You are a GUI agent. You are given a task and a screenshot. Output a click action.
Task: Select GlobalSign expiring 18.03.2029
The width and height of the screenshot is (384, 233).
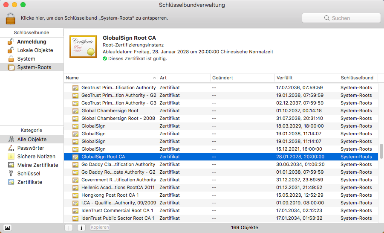[221, 126]
